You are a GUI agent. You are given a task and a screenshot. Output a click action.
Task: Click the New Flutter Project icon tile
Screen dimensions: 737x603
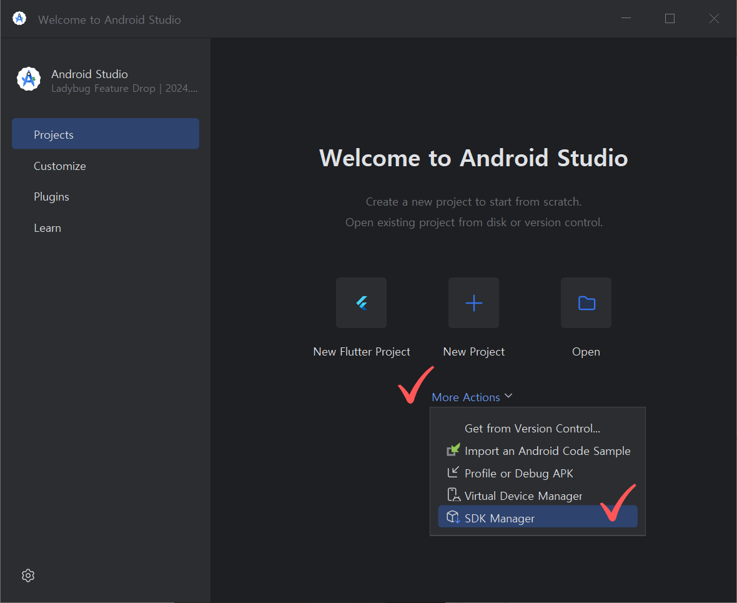pos(361,302)
